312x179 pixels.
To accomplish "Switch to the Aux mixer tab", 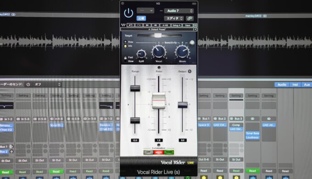I will click(306, 84).
